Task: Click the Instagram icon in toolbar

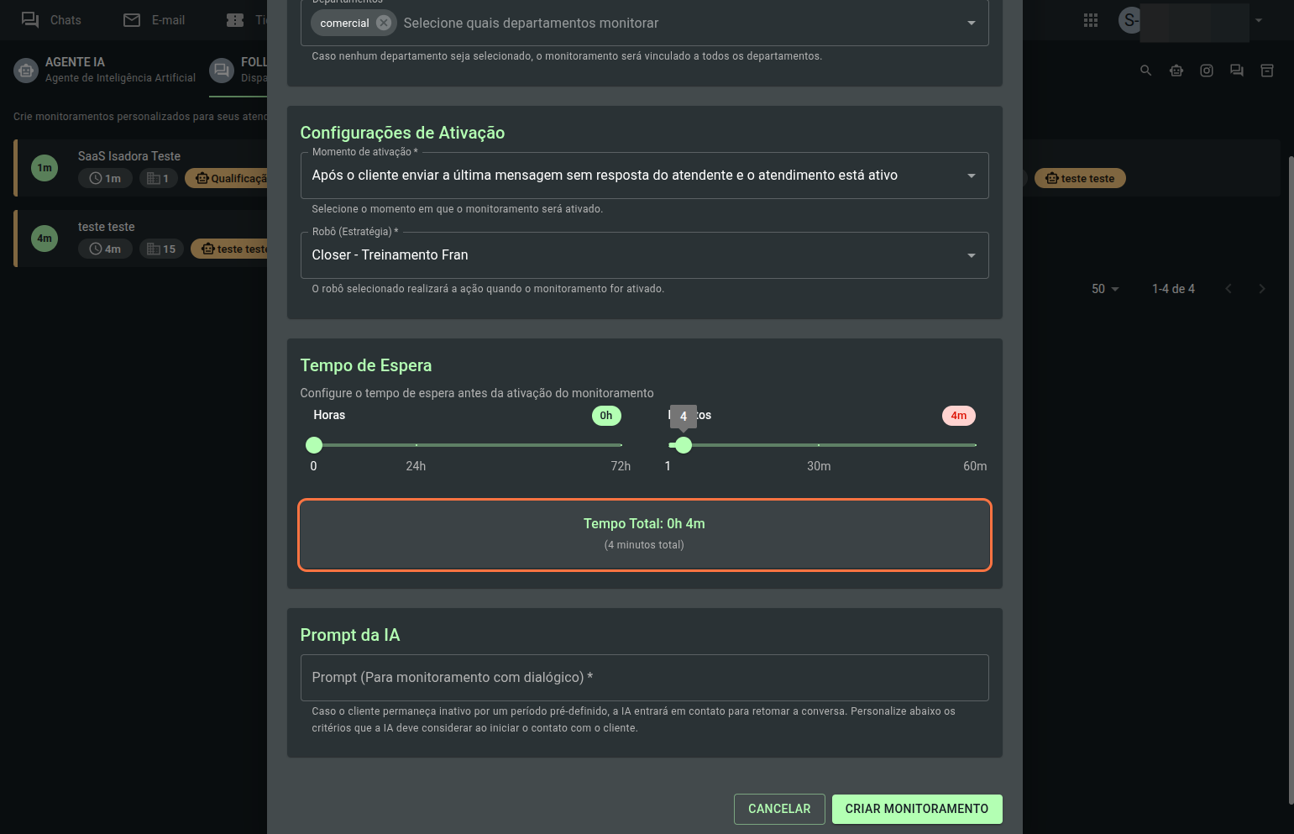Action: [x=1207, y=71]
